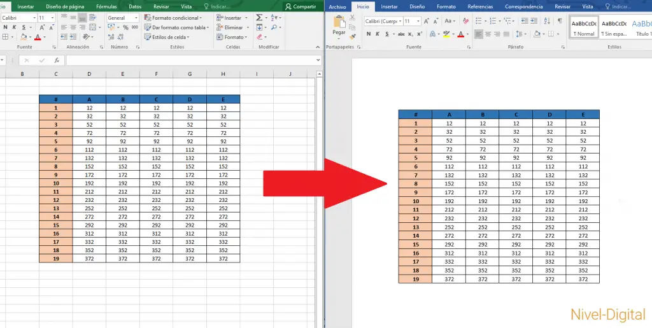
Task: Click Word shrink font icon
Action: [436, 21]
